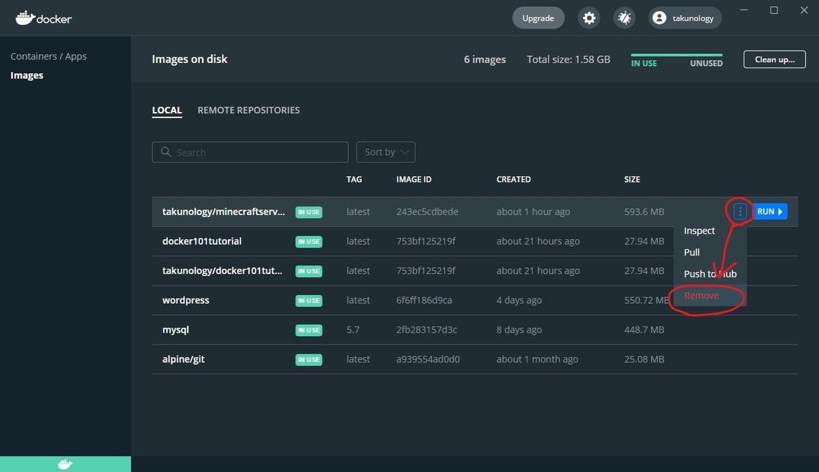819x472 pixels.
Task: Open the Sort by dropdown
Action: [x=386, y=152]
